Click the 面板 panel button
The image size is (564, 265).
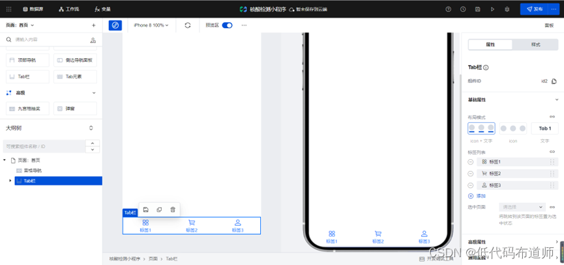(549, 25)
